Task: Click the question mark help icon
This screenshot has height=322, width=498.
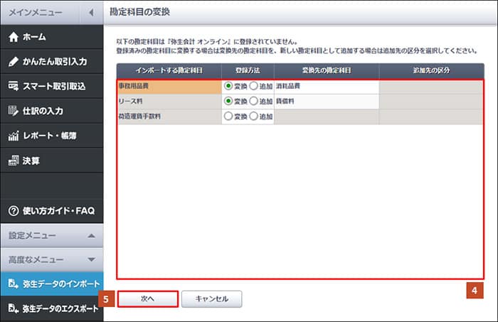Action: 13,210
